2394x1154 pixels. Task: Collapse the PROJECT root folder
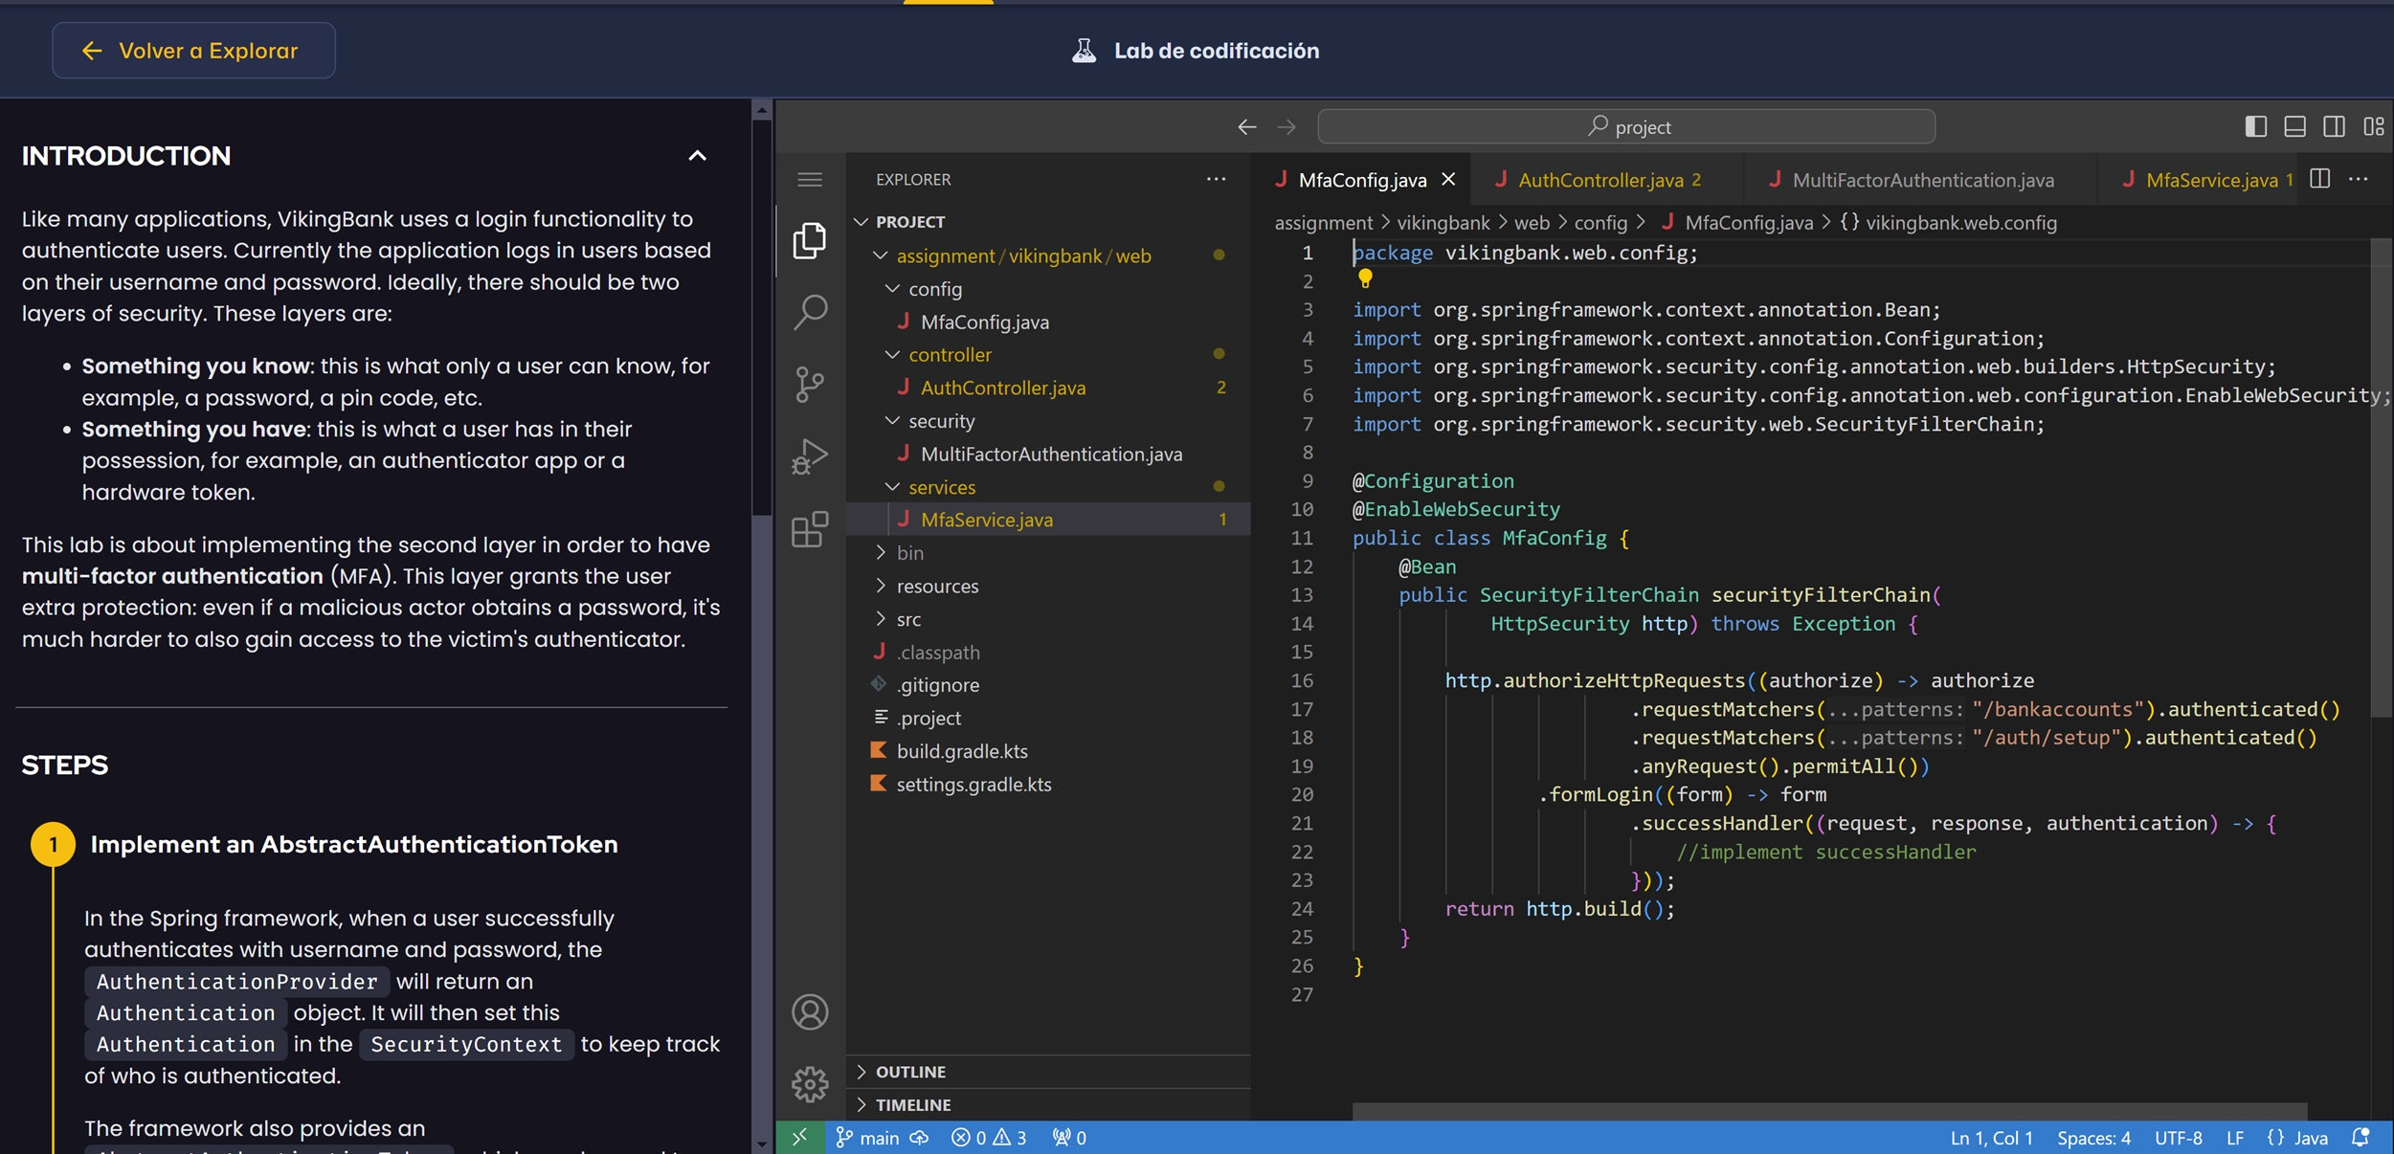click(861, 222)
